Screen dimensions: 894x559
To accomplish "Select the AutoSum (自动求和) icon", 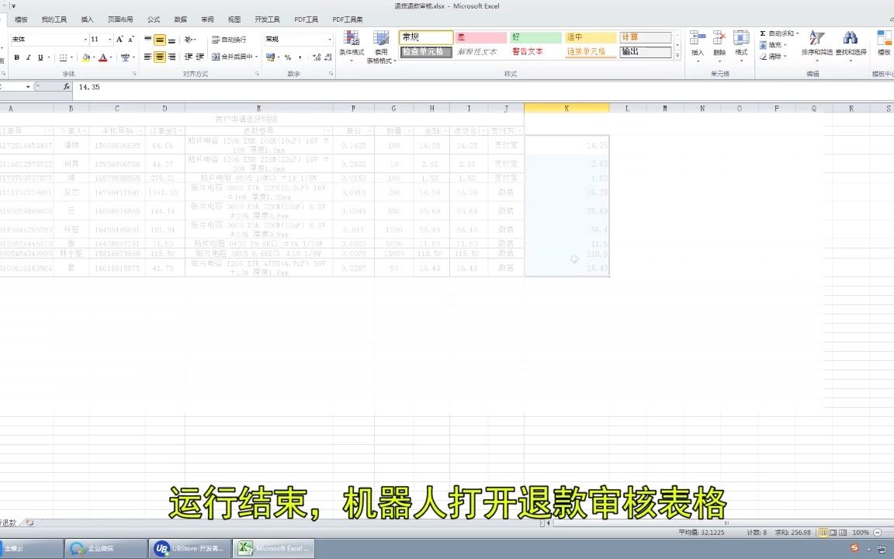I will pyautogui.click(x=776, y=33).
